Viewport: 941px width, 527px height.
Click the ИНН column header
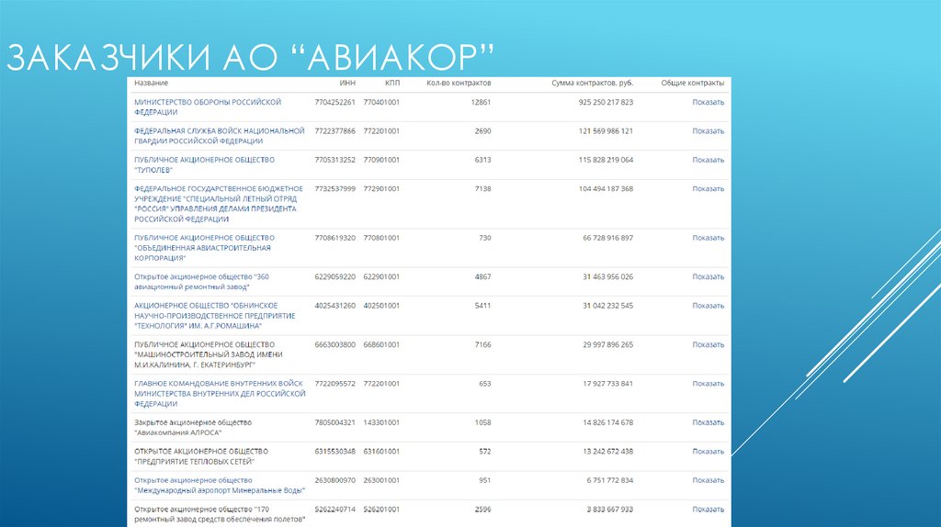pos(347,83)
